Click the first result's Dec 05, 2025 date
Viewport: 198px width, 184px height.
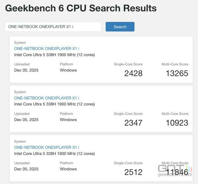pos(26,70)
